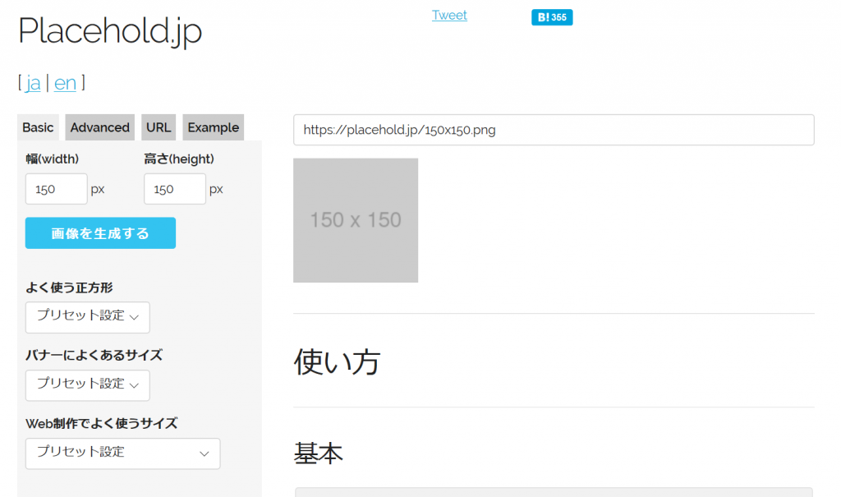The image size is (841, 497).
Task: Switch to the Advanced tab
Action: coord(99,127)
